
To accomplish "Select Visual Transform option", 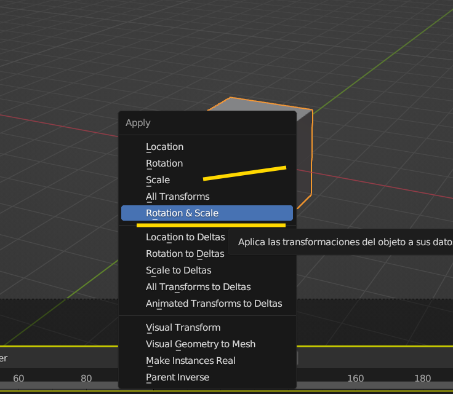I will (x=207, y=328).
